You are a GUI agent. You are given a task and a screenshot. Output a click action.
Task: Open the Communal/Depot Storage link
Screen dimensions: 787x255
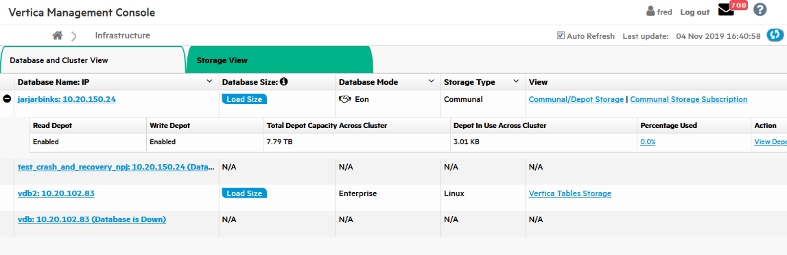tap(576, 99)
